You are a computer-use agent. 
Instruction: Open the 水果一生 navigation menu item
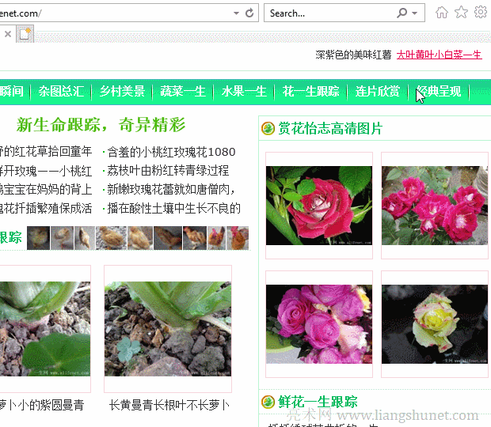244,92
